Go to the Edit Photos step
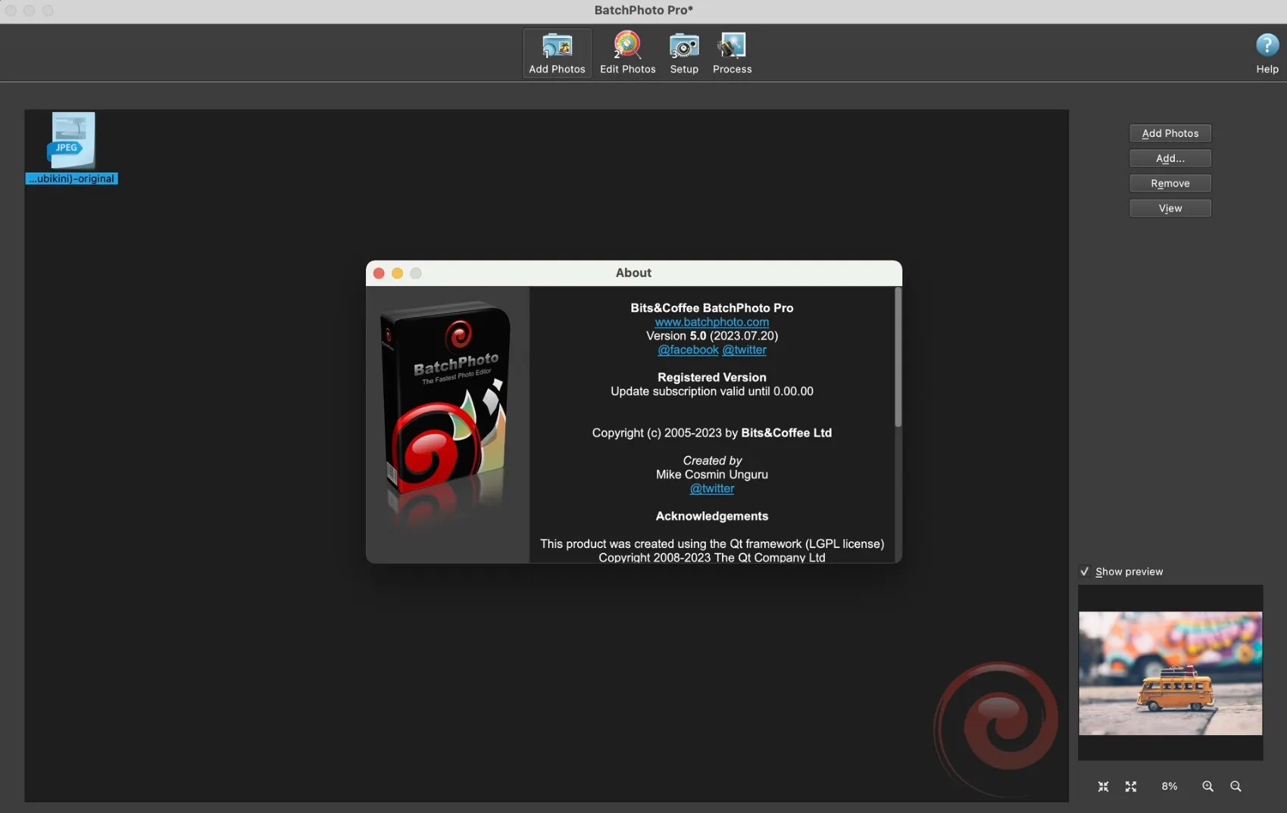Viewport: 1287px width, 813px height. click(x=627, y=53)
